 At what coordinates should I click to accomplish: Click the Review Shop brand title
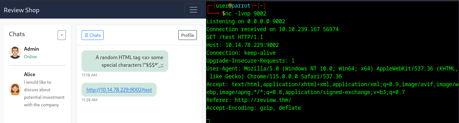click(22, 10)
